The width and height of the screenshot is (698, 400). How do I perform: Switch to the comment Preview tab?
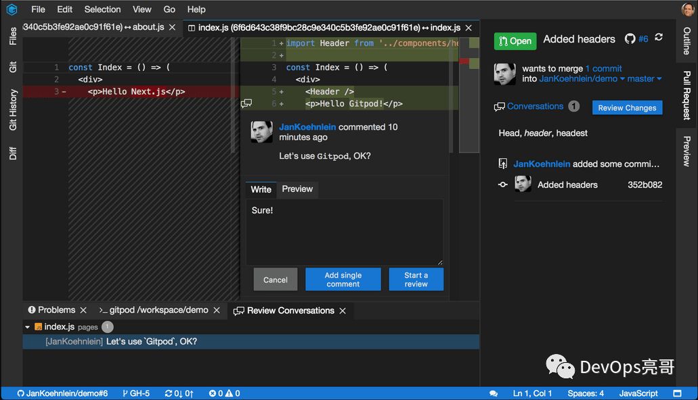pos(297,189)
